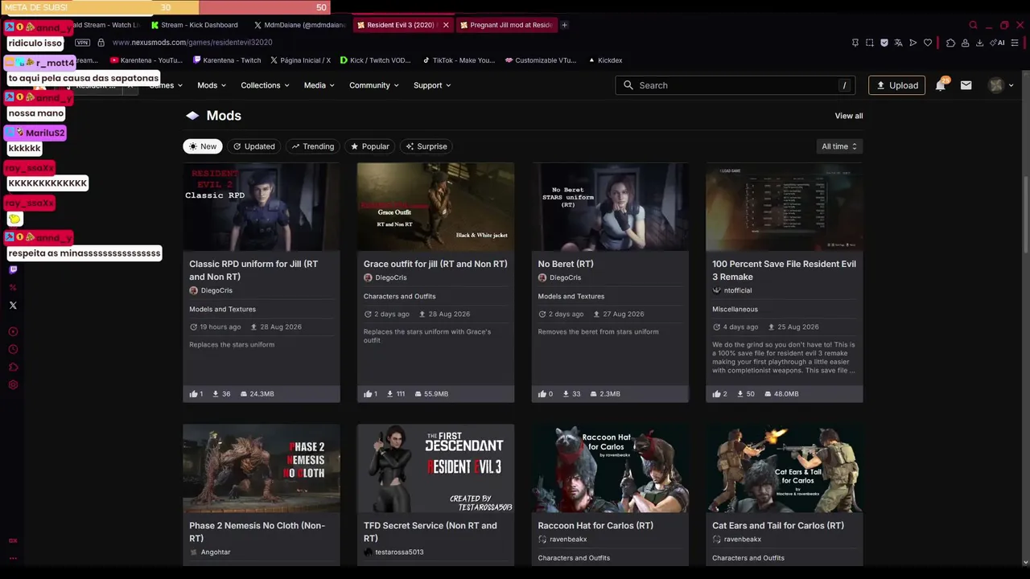1030x579 pixels.
Task: Open the messages envelope icon
Action: pos(966,85)
